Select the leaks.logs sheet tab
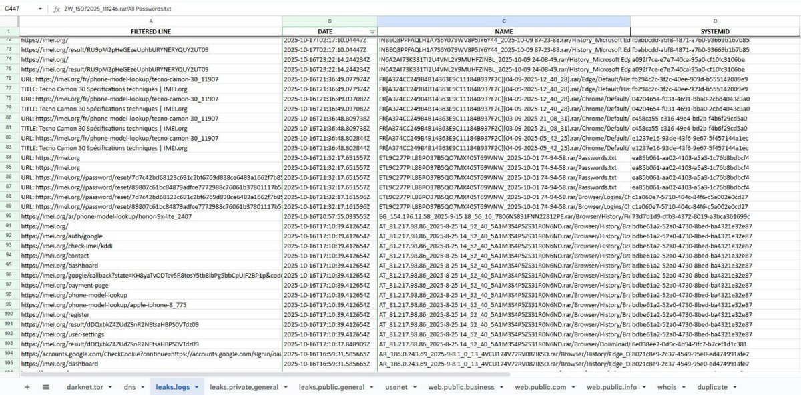 [173, 387]
